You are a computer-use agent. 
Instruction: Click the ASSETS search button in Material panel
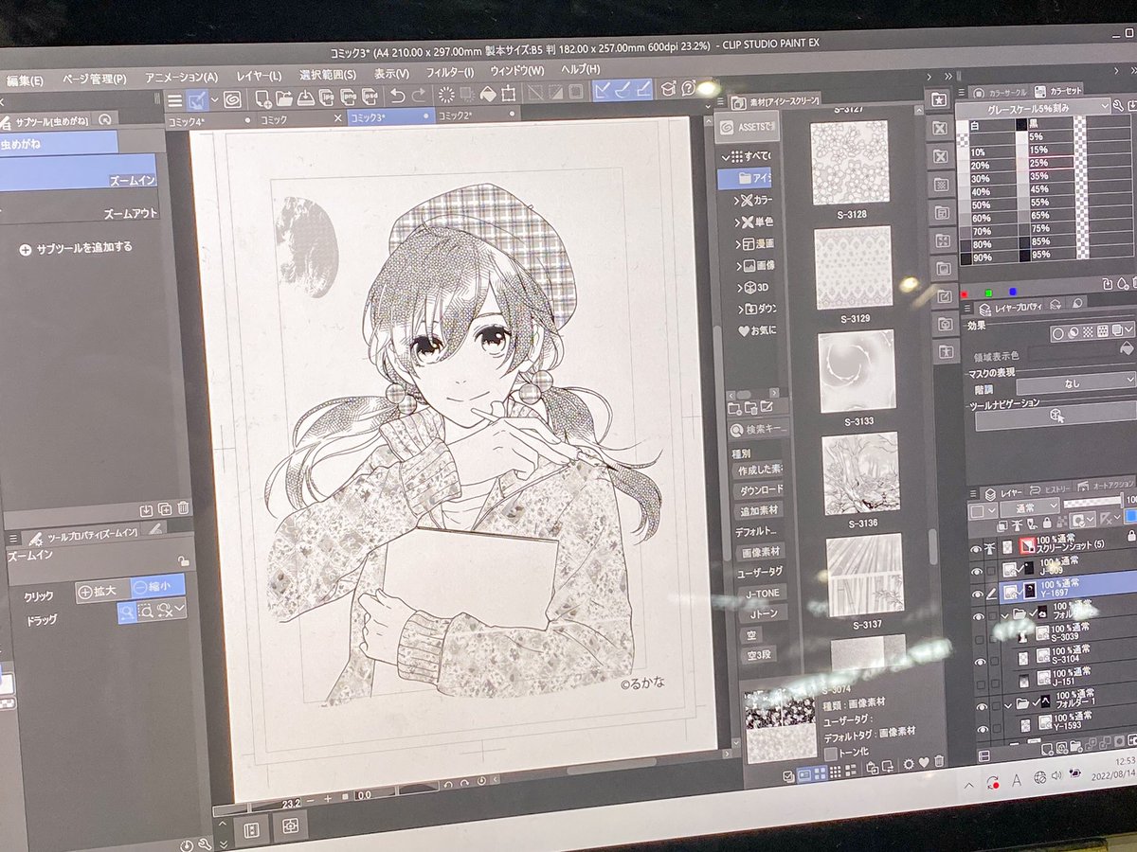pyautogui.click(x=747, y=127)
